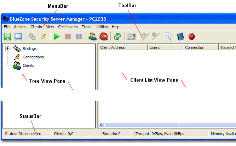The image size is (236, 146).
Task: Open the Utilities menu
Action: (102, 27)
